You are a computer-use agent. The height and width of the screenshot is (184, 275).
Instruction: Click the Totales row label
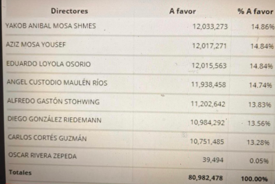20,172
